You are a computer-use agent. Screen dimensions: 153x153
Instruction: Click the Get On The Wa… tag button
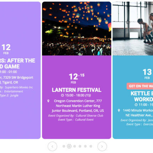click(x=140, y=86)
